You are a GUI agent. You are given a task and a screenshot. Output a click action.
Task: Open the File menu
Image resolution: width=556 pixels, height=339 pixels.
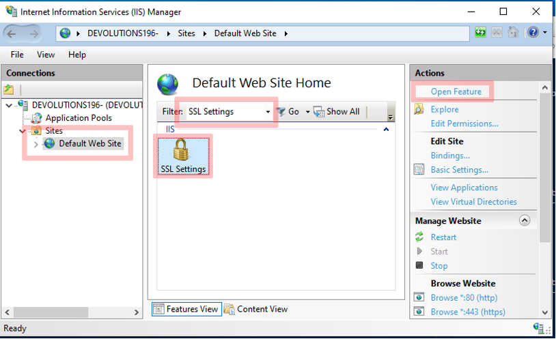(17, 55)
